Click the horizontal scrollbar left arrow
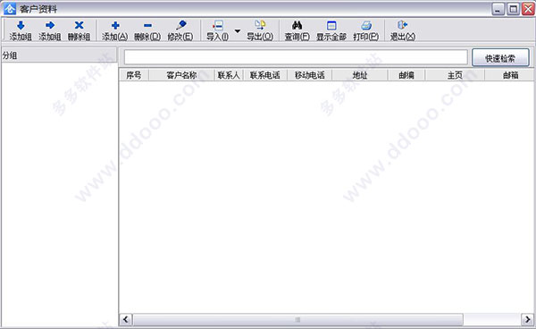The width and height of the screenshot is (536, 329). click(125, 319)
